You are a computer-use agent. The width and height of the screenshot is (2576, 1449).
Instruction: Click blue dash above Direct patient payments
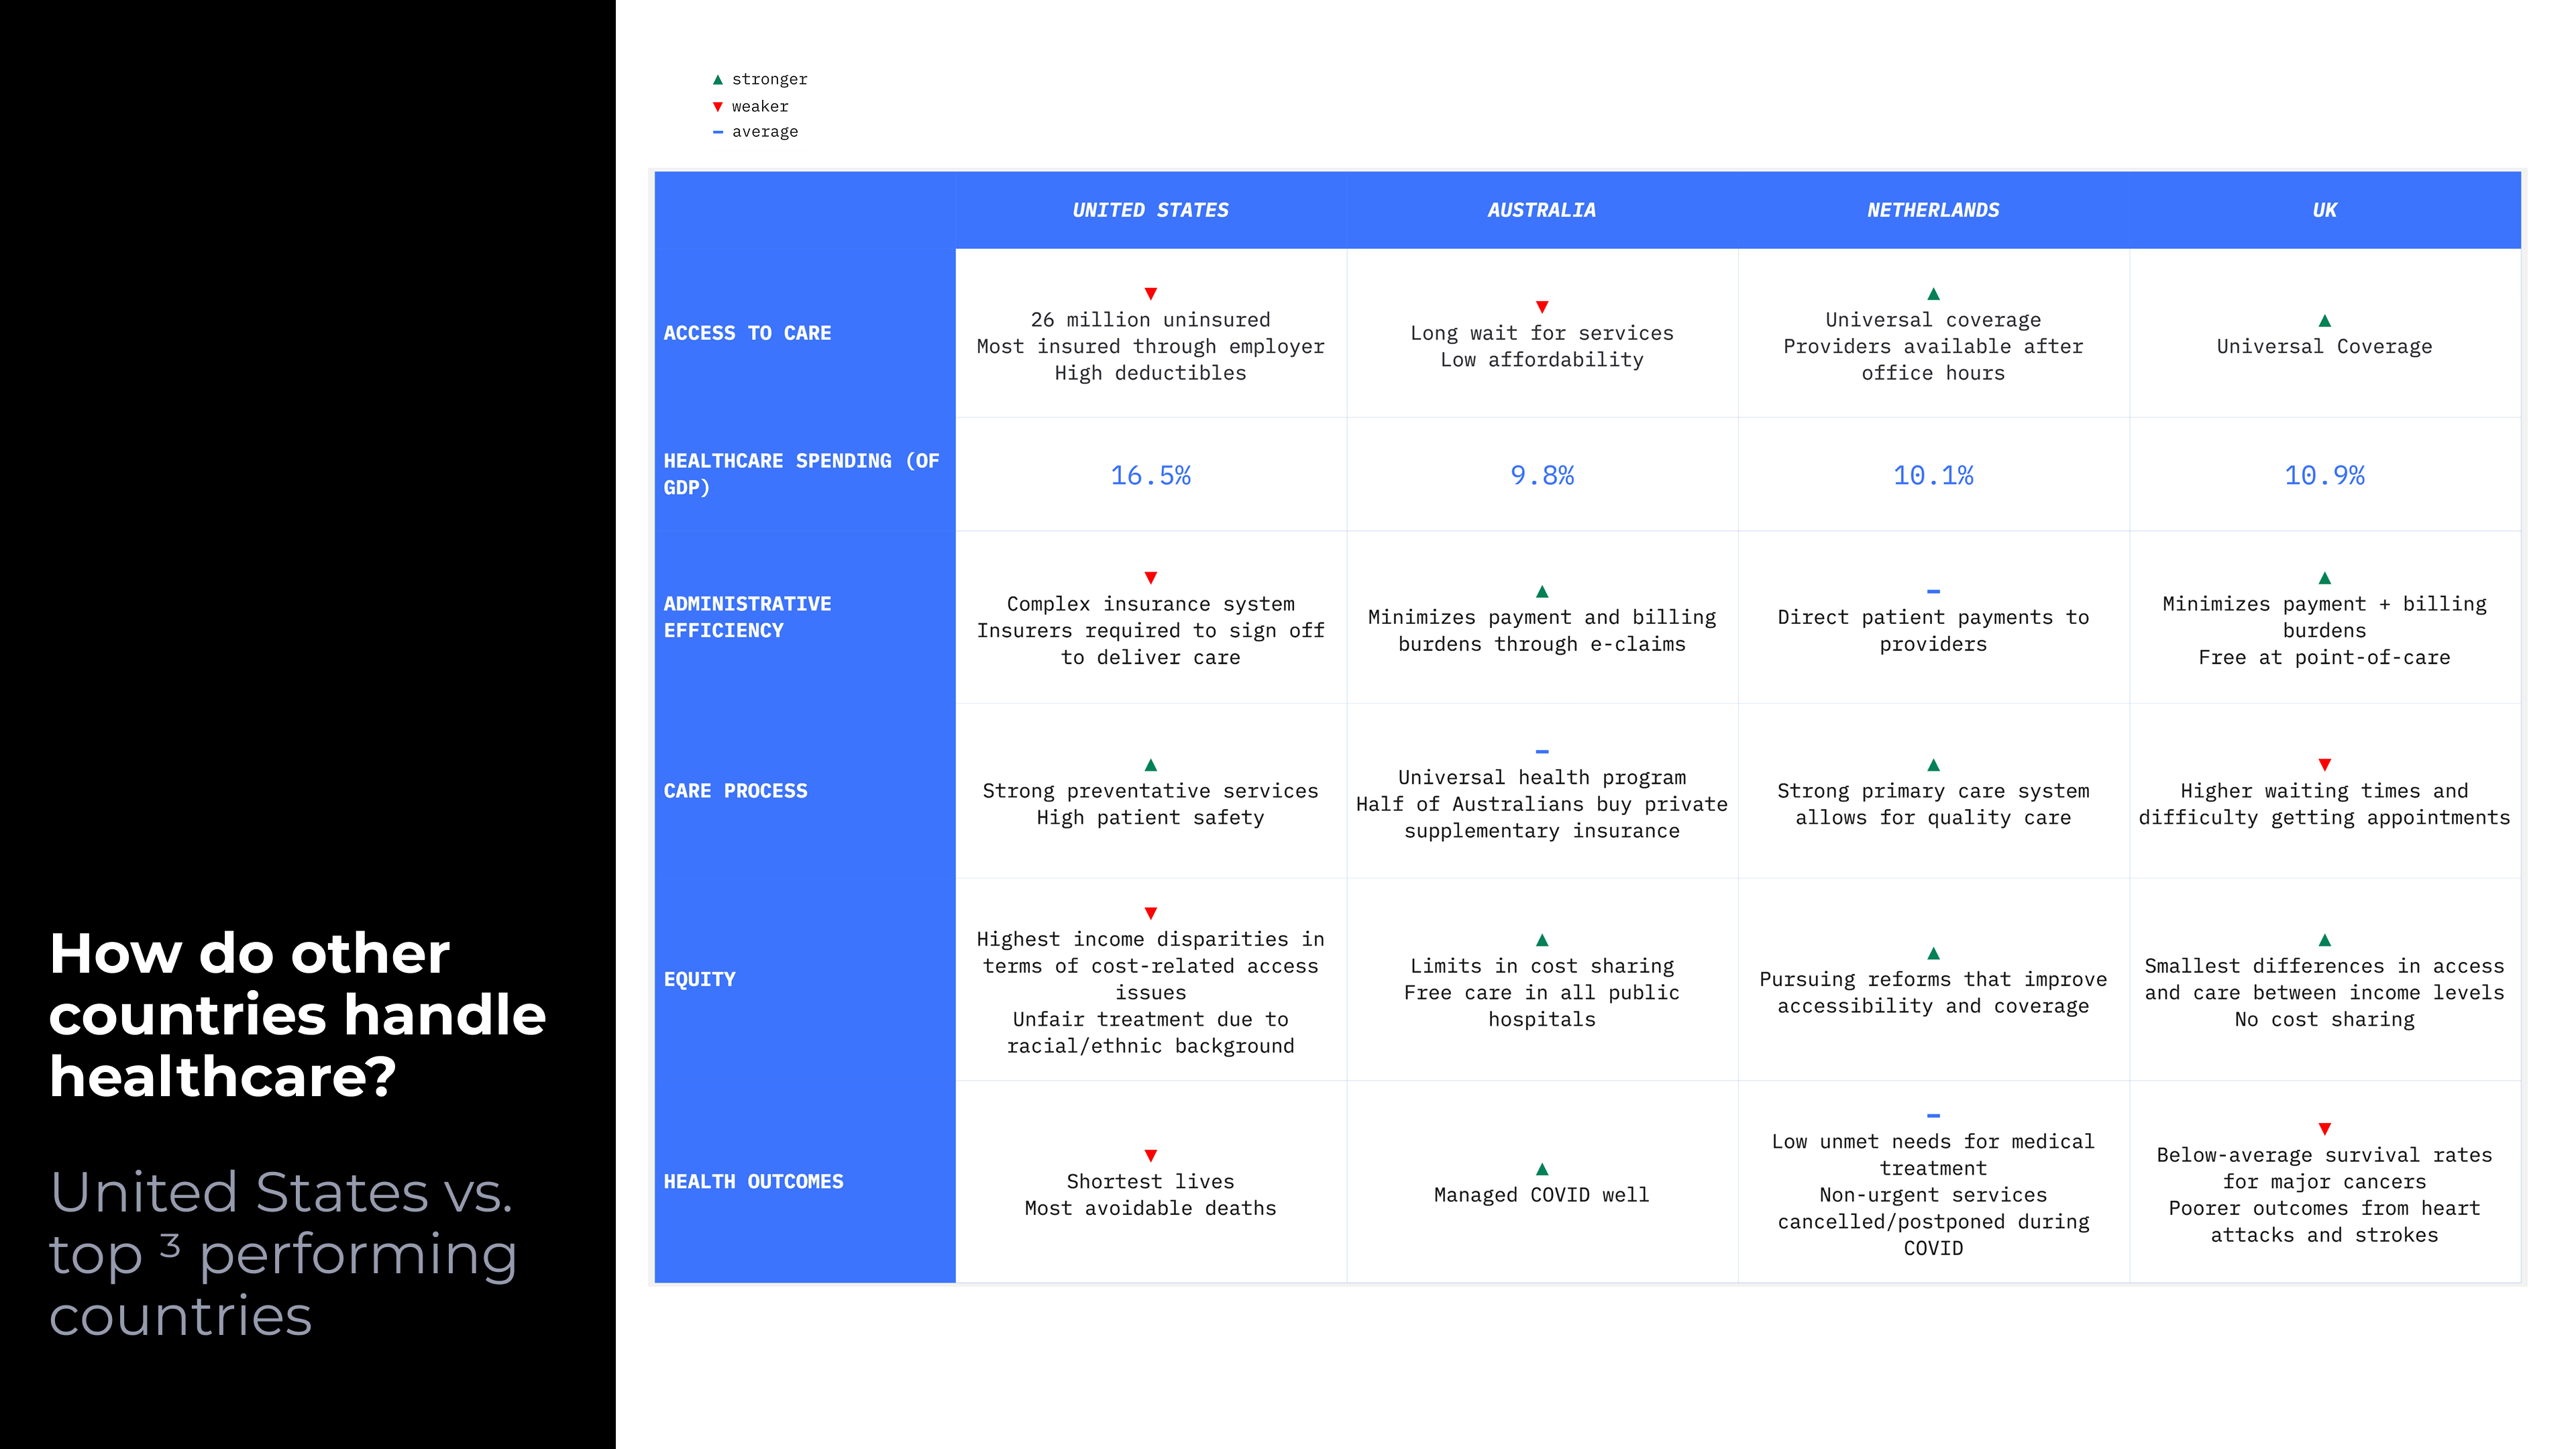1933,591
